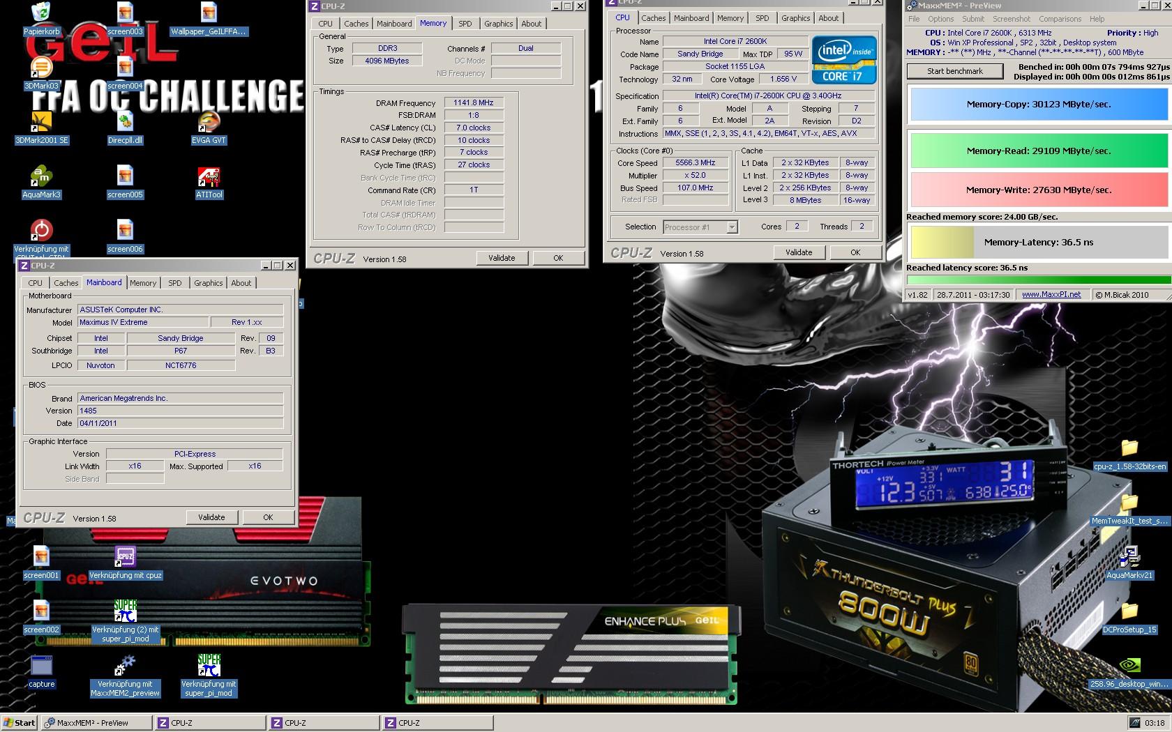Image resolution: width=1172 pixels, height=732 pixels.
Task: Open About tab in processor CPU-Z window
Action: pyautogui.click(x=828, y=18)
